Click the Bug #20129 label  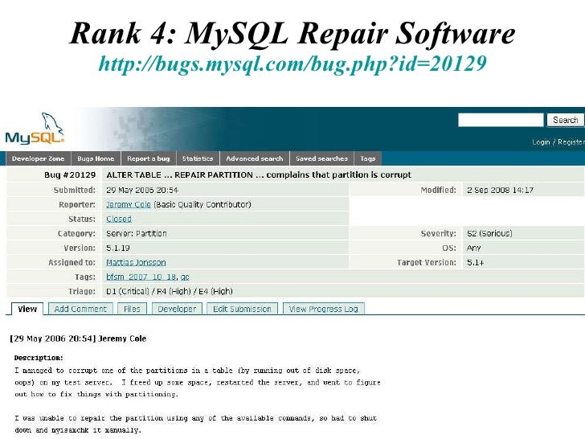[x=70, y=174]
